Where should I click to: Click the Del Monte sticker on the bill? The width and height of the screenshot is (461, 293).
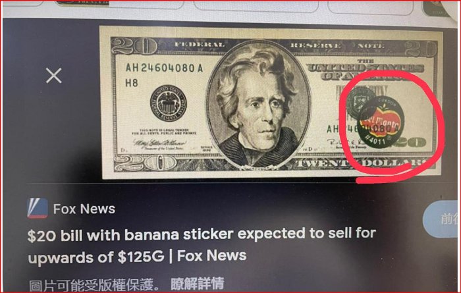click(x=381, y=122)
